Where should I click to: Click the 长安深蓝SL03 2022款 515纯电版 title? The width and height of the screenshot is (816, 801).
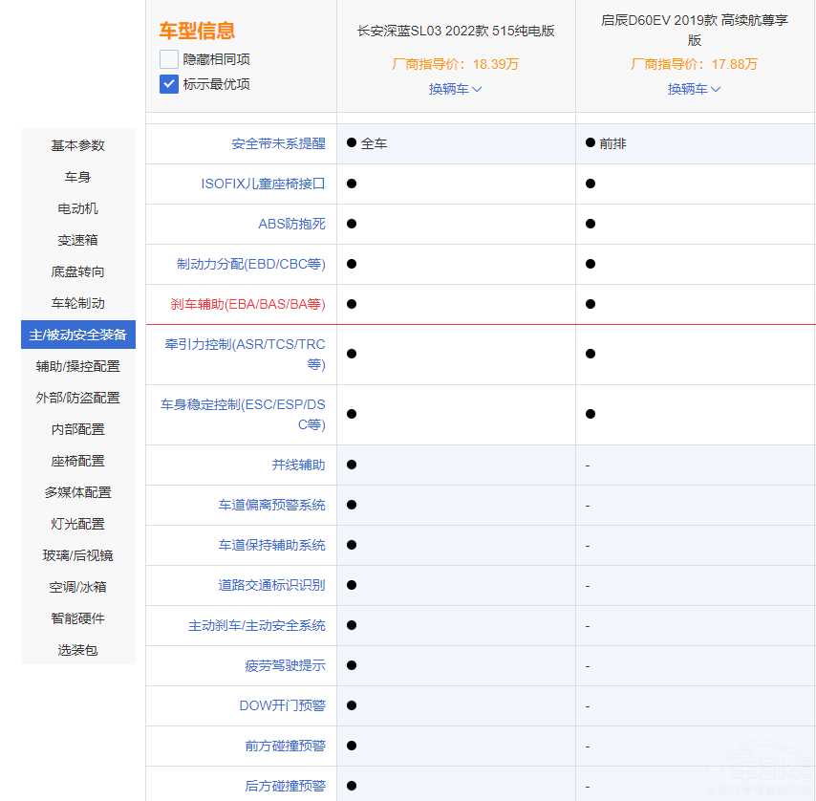tap(455, 31)
